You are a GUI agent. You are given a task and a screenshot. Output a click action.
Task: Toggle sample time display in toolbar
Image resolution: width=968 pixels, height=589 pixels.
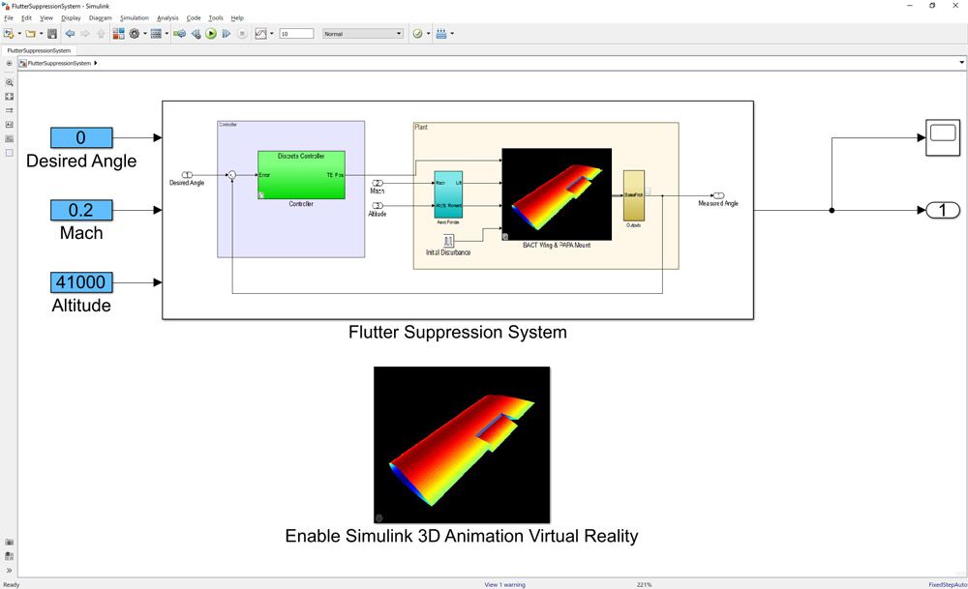pyautogui.click(x=439, y=33)
